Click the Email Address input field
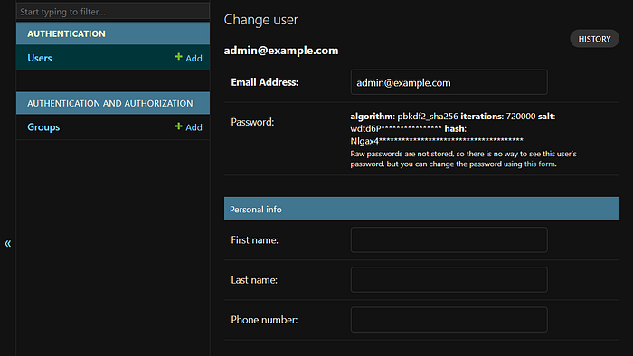 449,82
